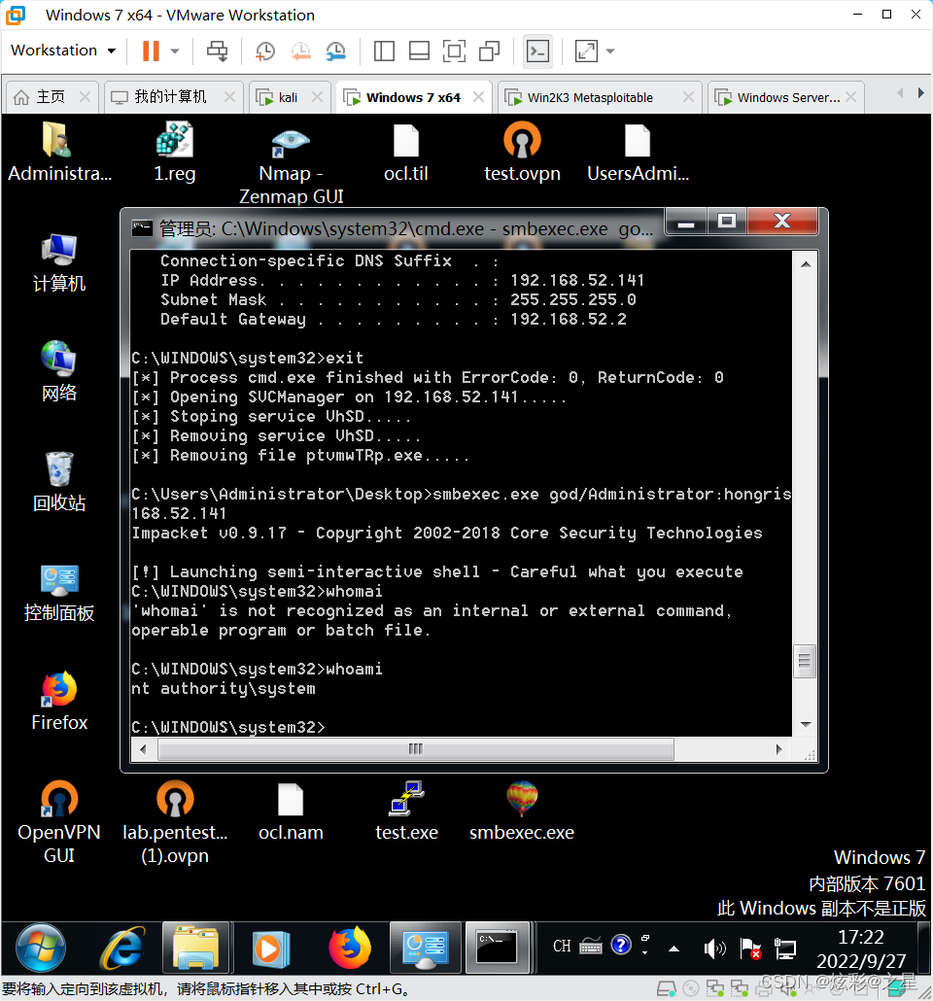This screenshot has width=933, height=1001.
Task: Click the network tray icon
Action: 785,949
